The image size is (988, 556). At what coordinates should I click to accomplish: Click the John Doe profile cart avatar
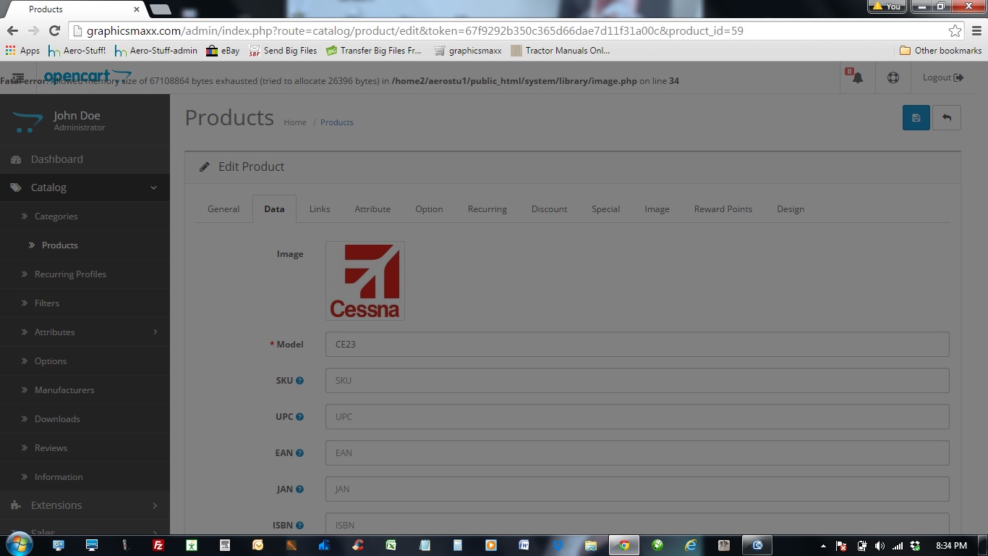click(x=27, y=121)
